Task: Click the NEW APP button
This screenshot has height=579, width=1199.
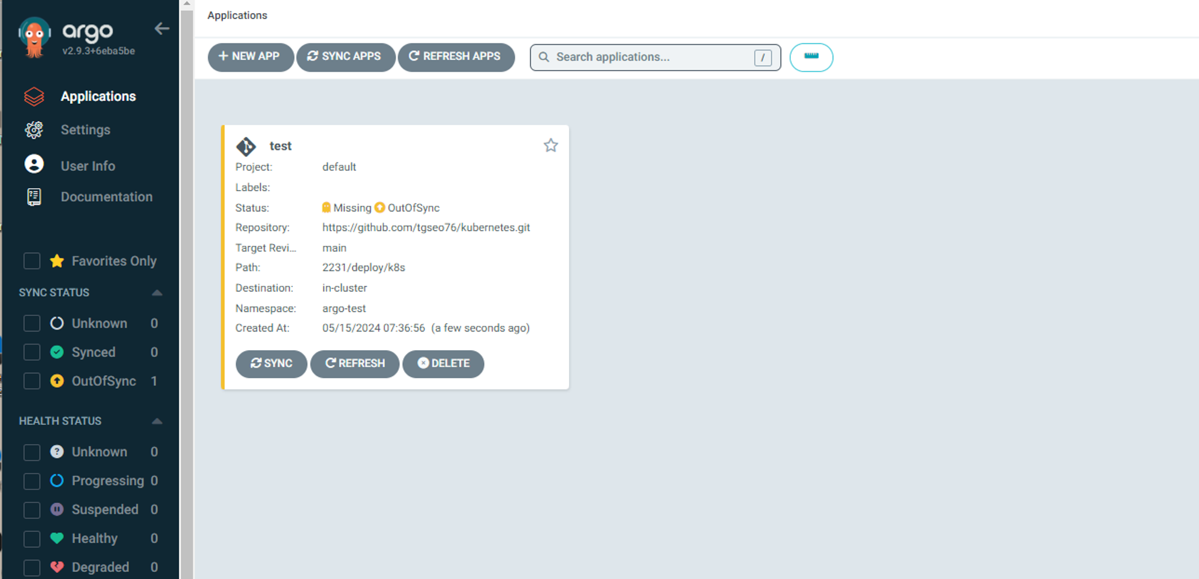Action: click(x=251, y=57)
